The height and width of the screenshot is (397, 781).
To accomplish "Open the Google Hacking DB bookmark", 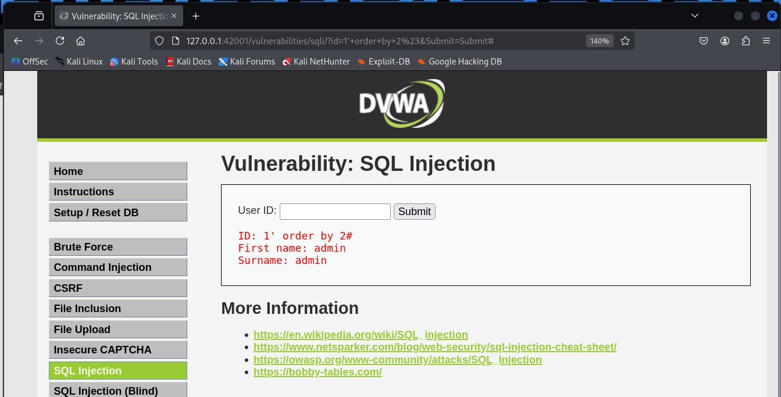I will coord(459,62).
